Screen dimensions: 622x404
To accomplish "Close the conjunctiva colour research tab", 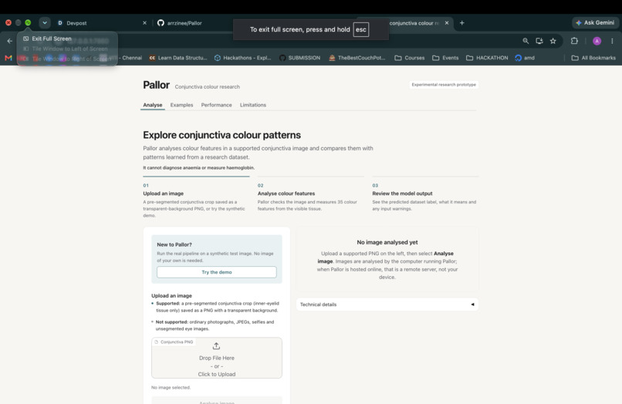I will click(447, 23).
